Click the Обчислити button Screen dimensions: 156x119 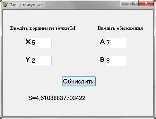[79, 81]
